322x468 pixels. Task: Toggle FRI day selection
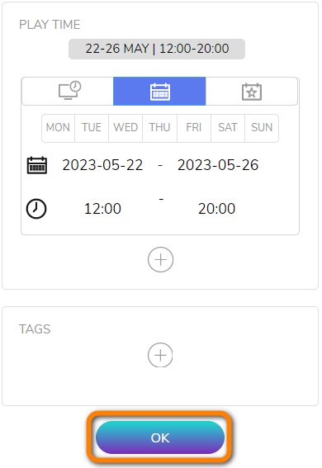194,128
